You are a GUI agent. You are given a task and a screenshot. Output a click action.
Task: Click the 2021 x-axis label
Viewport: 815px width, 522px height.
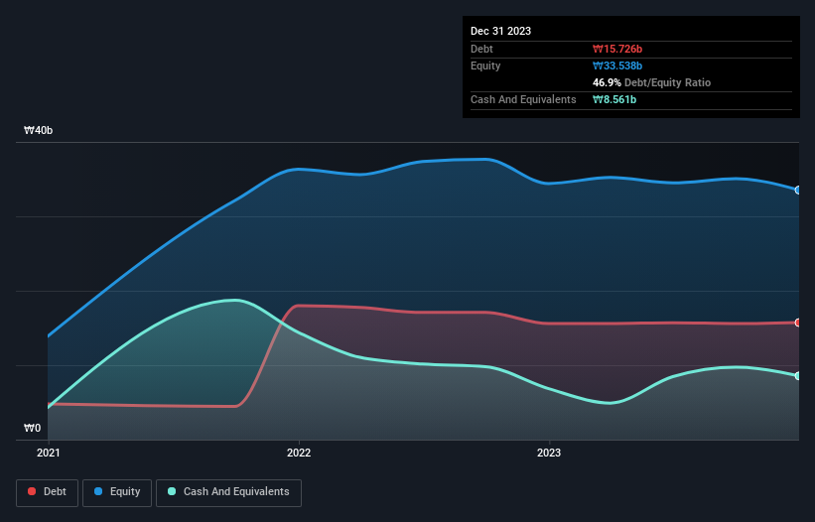49,453
